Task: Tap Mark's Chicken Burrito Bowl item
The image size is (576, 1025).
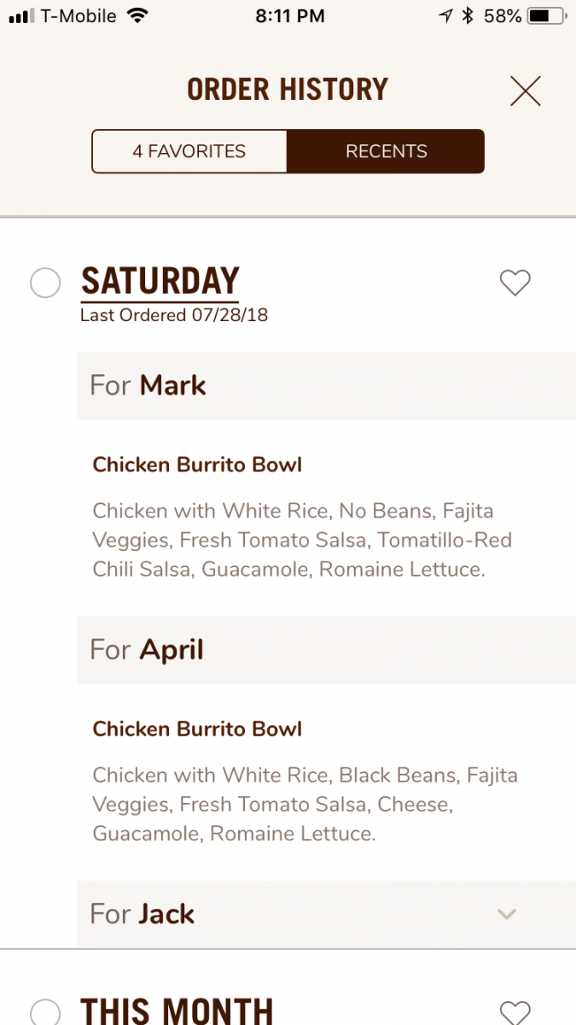Action: click(197, 465)
